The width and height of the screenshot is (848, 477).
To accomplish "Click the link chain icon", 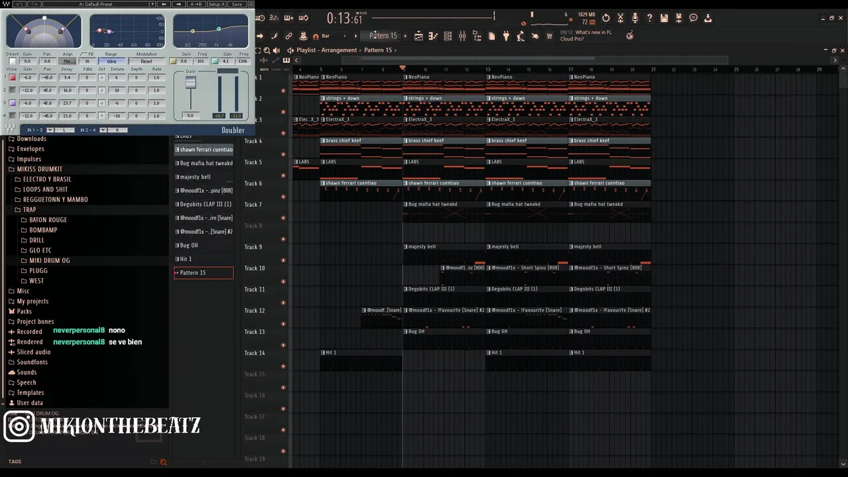I will click(x=289, y=36).
